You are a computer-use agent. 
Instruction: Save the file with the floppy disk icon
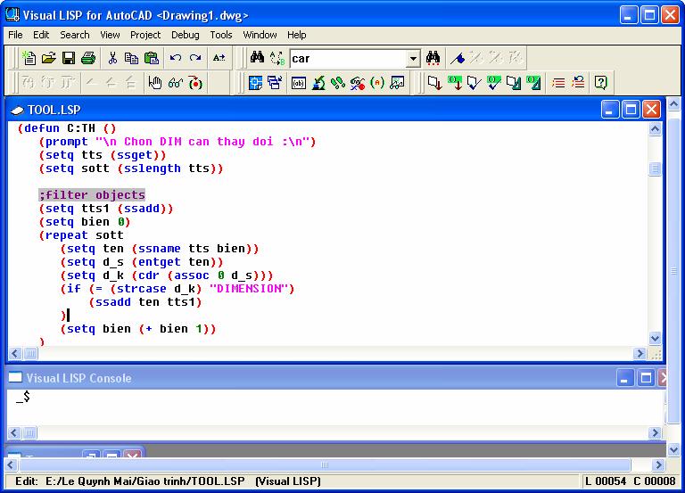pyautogui.click(x=69, y=58)
